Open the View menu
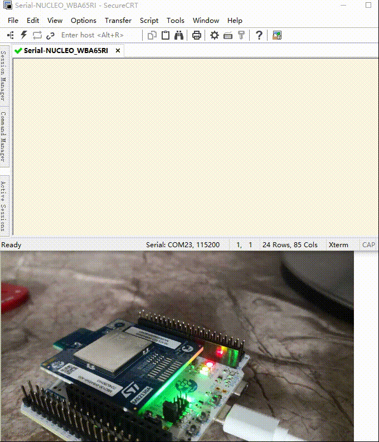379x442 pixels. tap(55, 20)
